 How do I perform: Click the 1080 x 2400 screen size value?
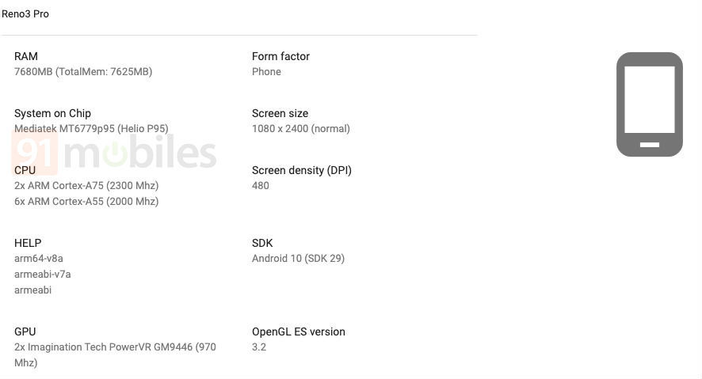[x=301, y=129]
